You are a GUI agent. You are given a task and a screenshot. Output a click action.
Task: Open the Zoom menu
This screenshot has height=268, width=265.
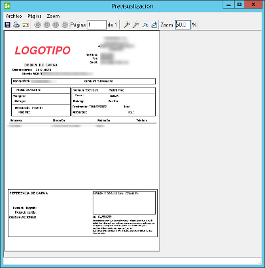[53, 16]
